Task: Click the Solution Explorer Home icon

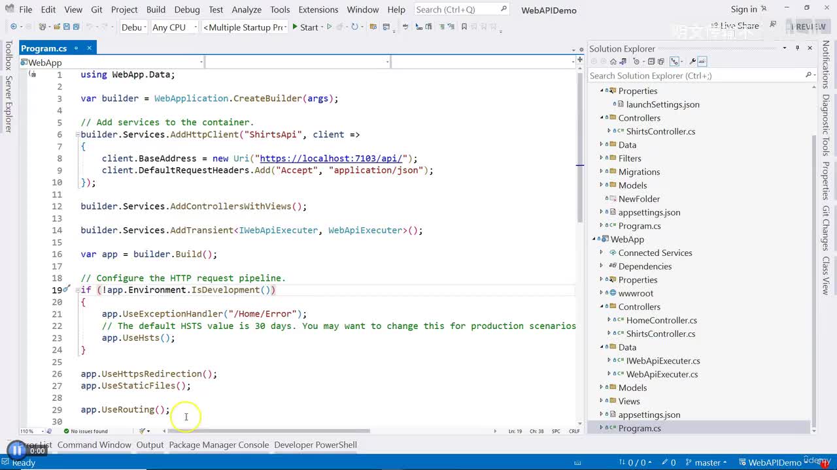Action: click(613, 61)
